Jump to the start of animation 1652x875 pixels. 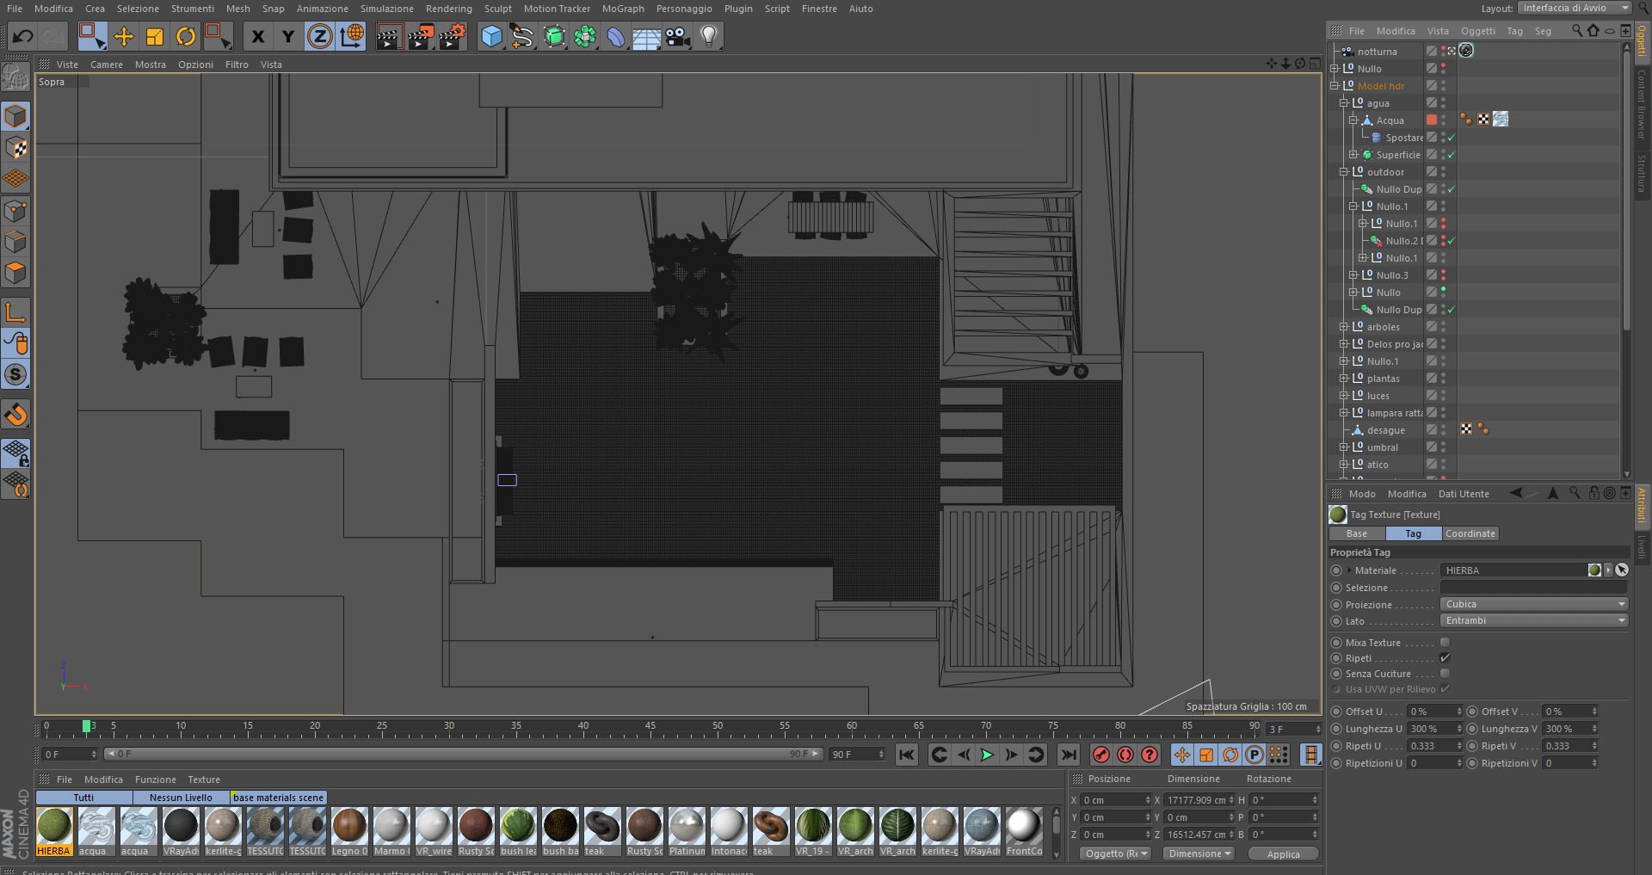coord(907,755)
